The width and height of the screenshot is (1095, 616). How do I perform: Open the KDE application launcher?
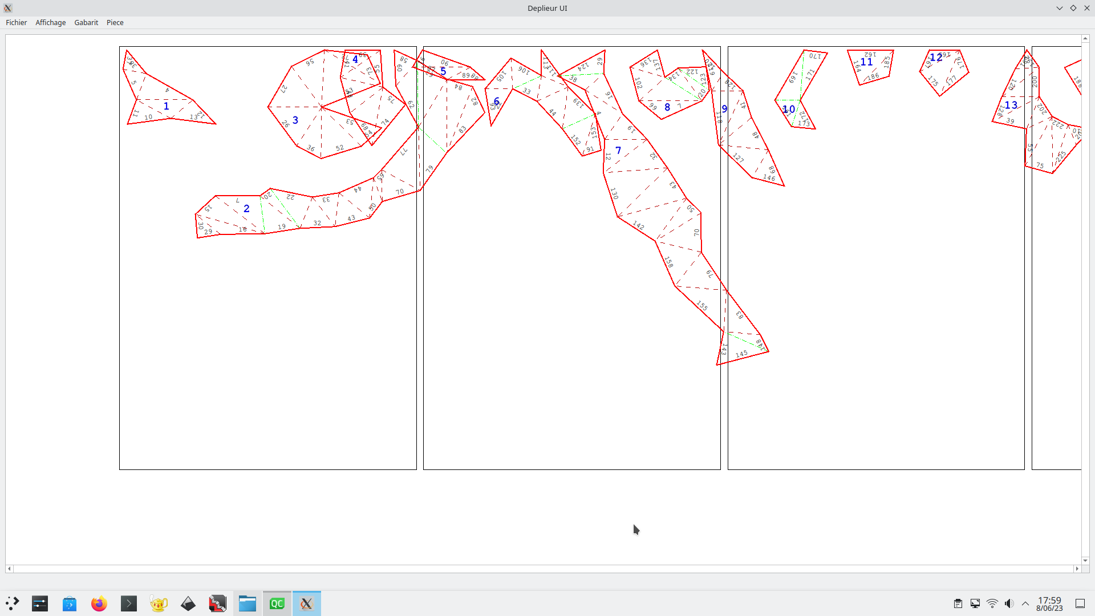[12, 603]
